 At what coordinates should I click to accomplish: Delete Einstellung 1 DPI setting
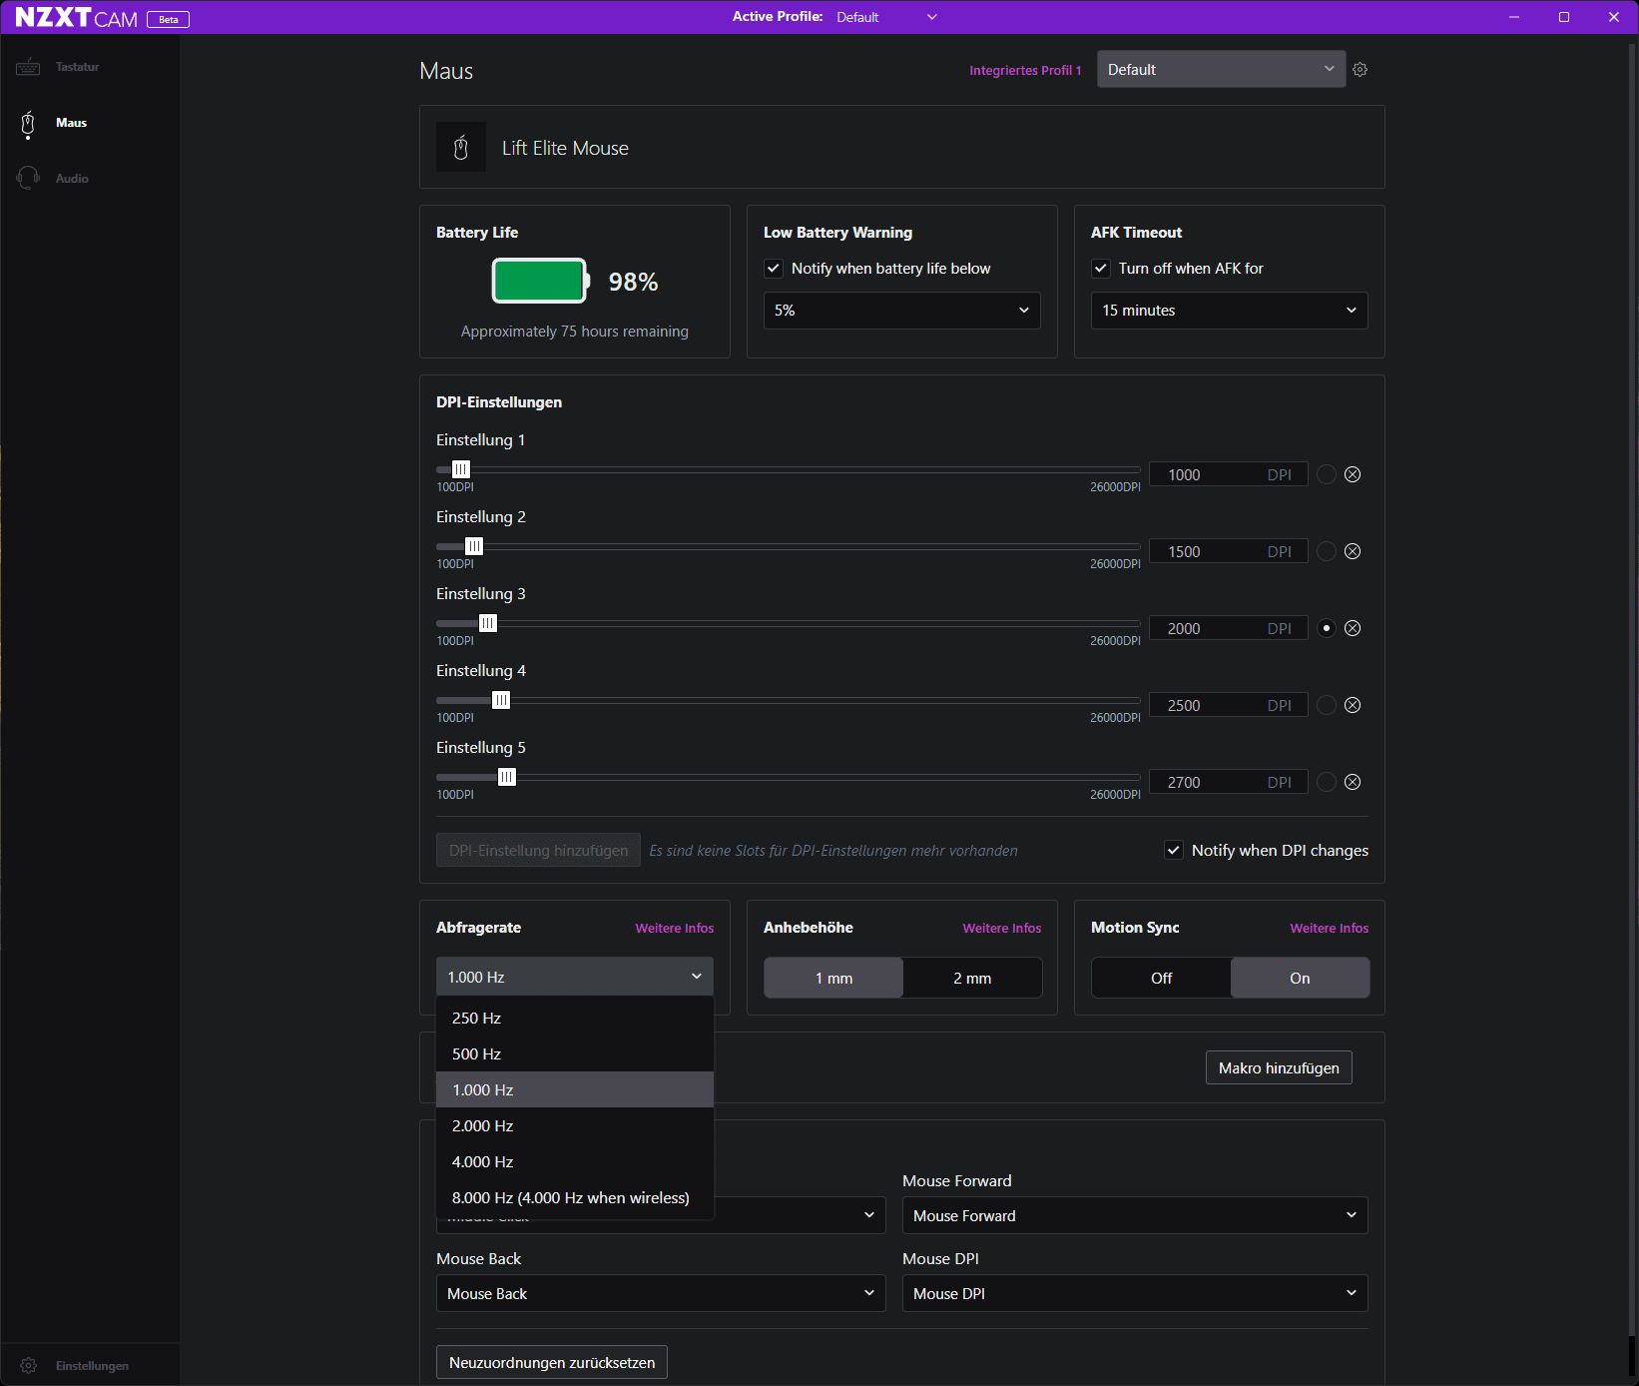pos(1353,474)
